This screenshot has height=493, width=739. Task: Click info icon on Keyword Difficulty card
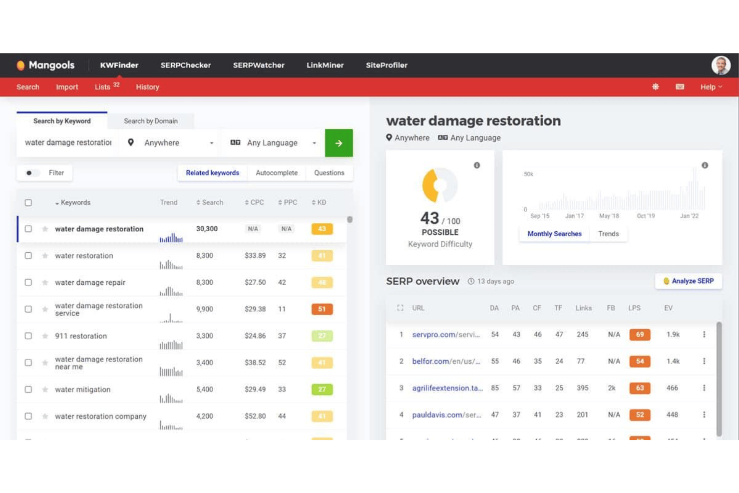tap(477, 165)
